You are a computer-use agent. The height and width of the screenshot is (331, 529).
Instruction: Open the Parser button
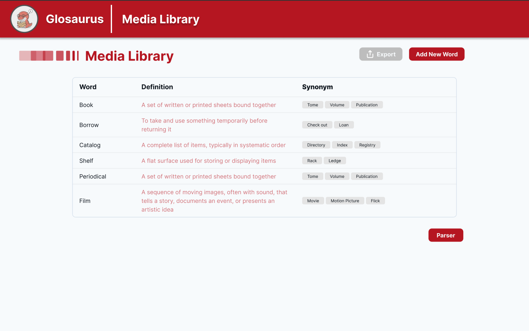click(445, 235)
